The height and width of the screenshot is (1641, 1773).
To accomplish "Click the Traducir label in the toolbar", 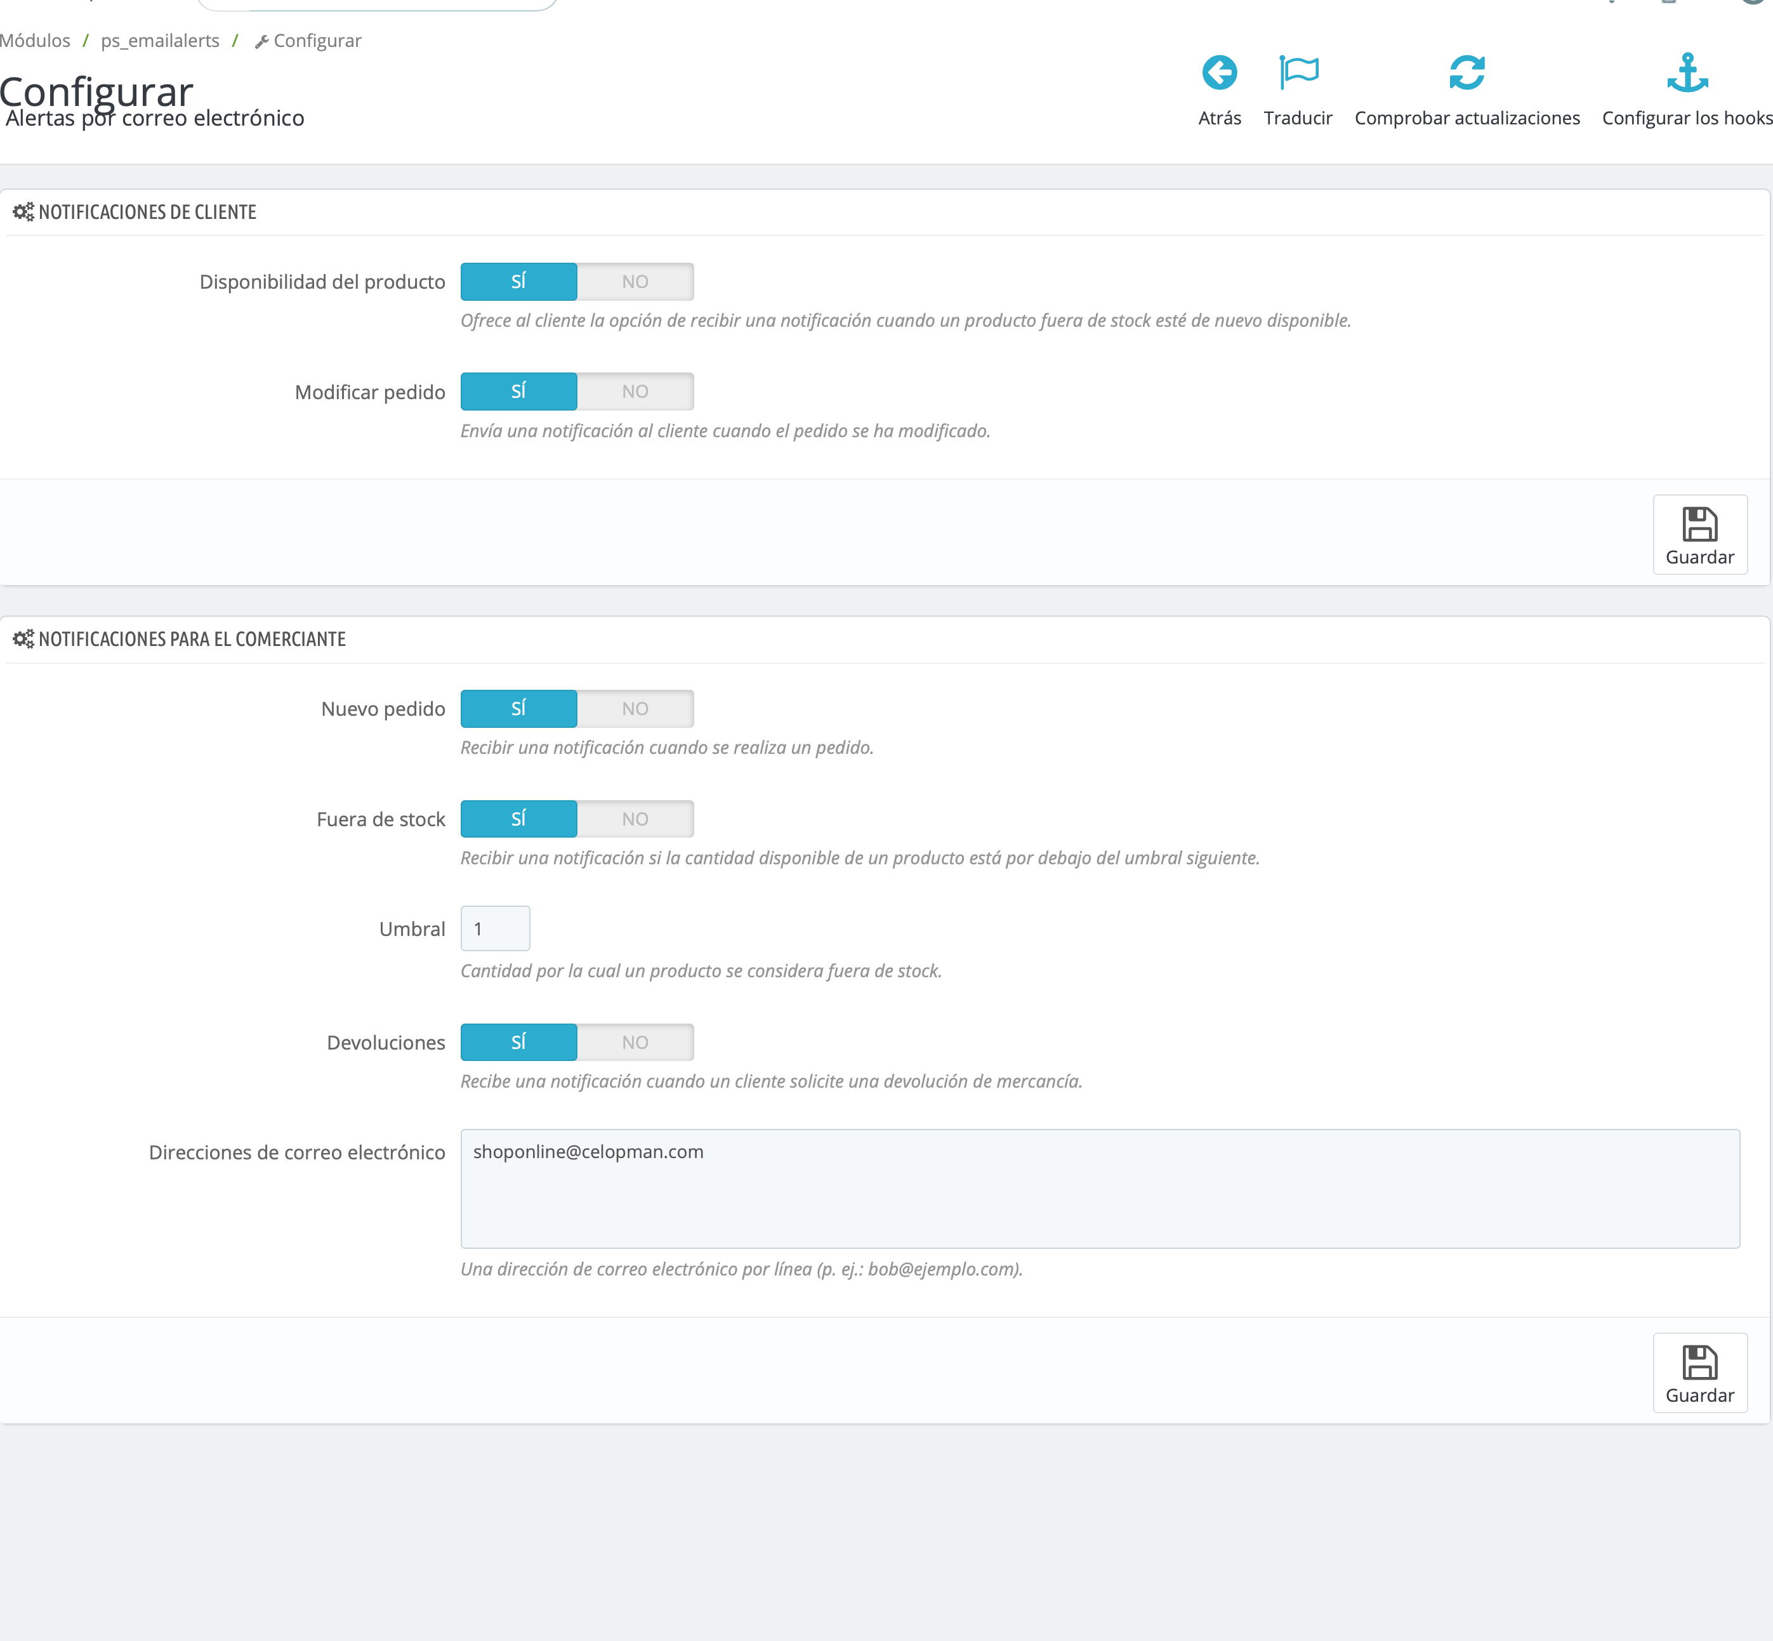I will pyautogui.click(x=1298, y=118).
